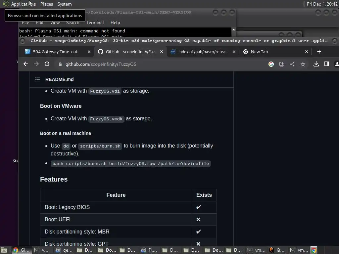Click the checkmark for MBR partitioning
This screenshot has height=254, width=339.
pyautogui.click(x=198, y=232)
